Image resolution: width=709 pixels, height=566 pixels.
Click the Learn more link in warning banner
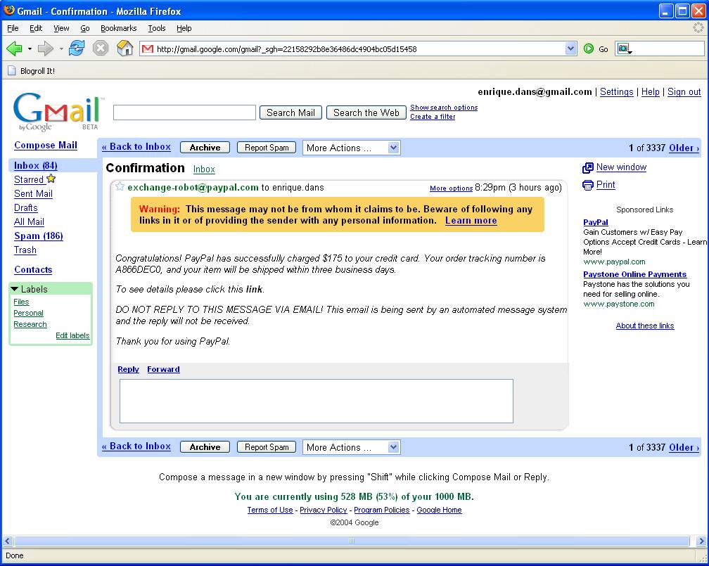[x=471, y=221]
